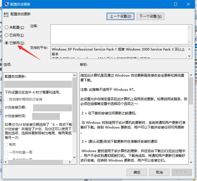
Task: Click 取消 to discard changes
Action: coord(159,172)
